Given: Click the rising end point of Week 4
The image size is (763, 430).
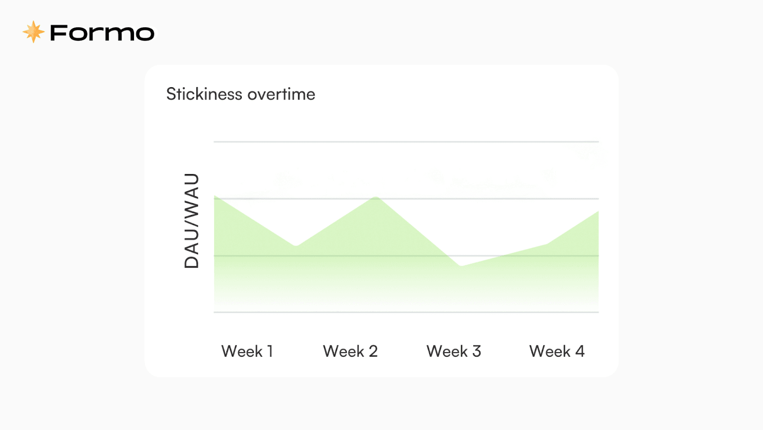Looking at the screenshot, I should coord(597,212).
